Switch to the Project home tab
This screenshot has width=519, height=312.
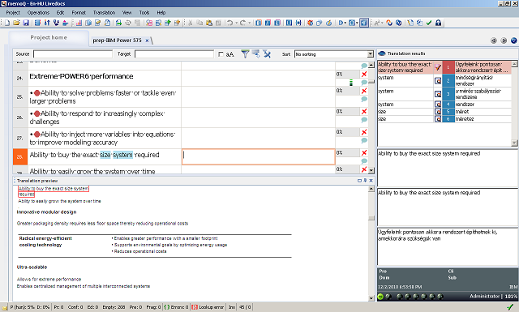pos(49,37)
